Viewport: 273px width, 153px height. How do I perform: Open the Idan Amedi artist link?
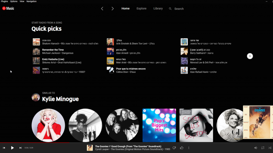[122, 53]
